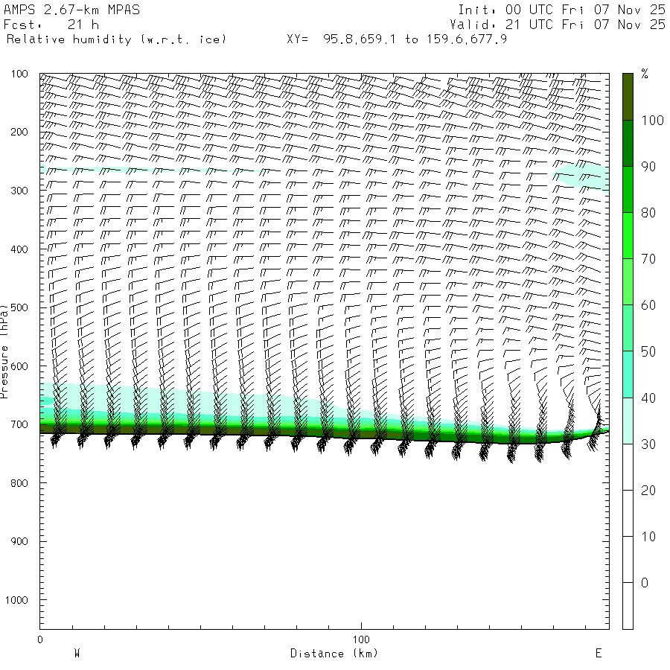Click the colorbar 60 value label
This screenshot has height=670, width=670.
tap(648, 305)
